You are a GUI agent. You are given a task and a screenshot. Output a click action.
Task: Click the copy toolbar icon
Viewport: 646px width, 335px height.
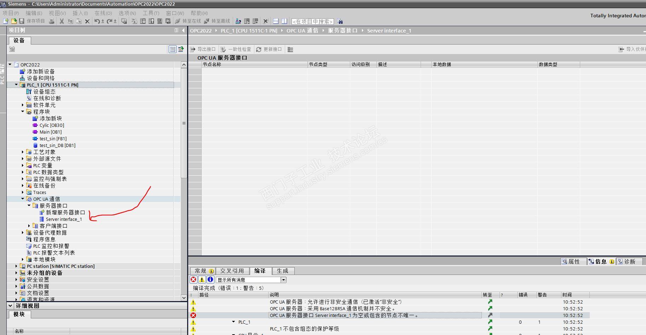click(x=70, y=21)
